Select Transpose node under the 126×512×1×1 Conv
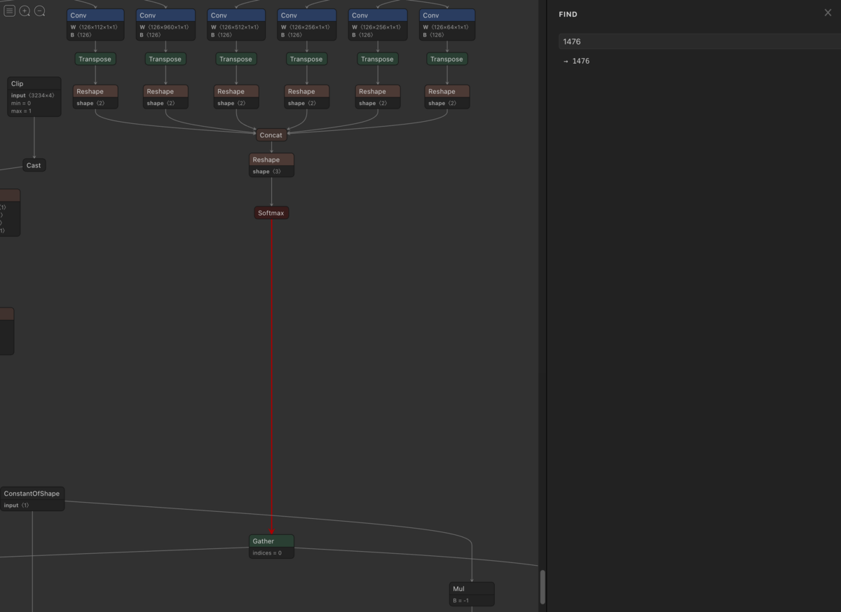Image resolution: width=841 pixels, height=612 pixels. 236,59
